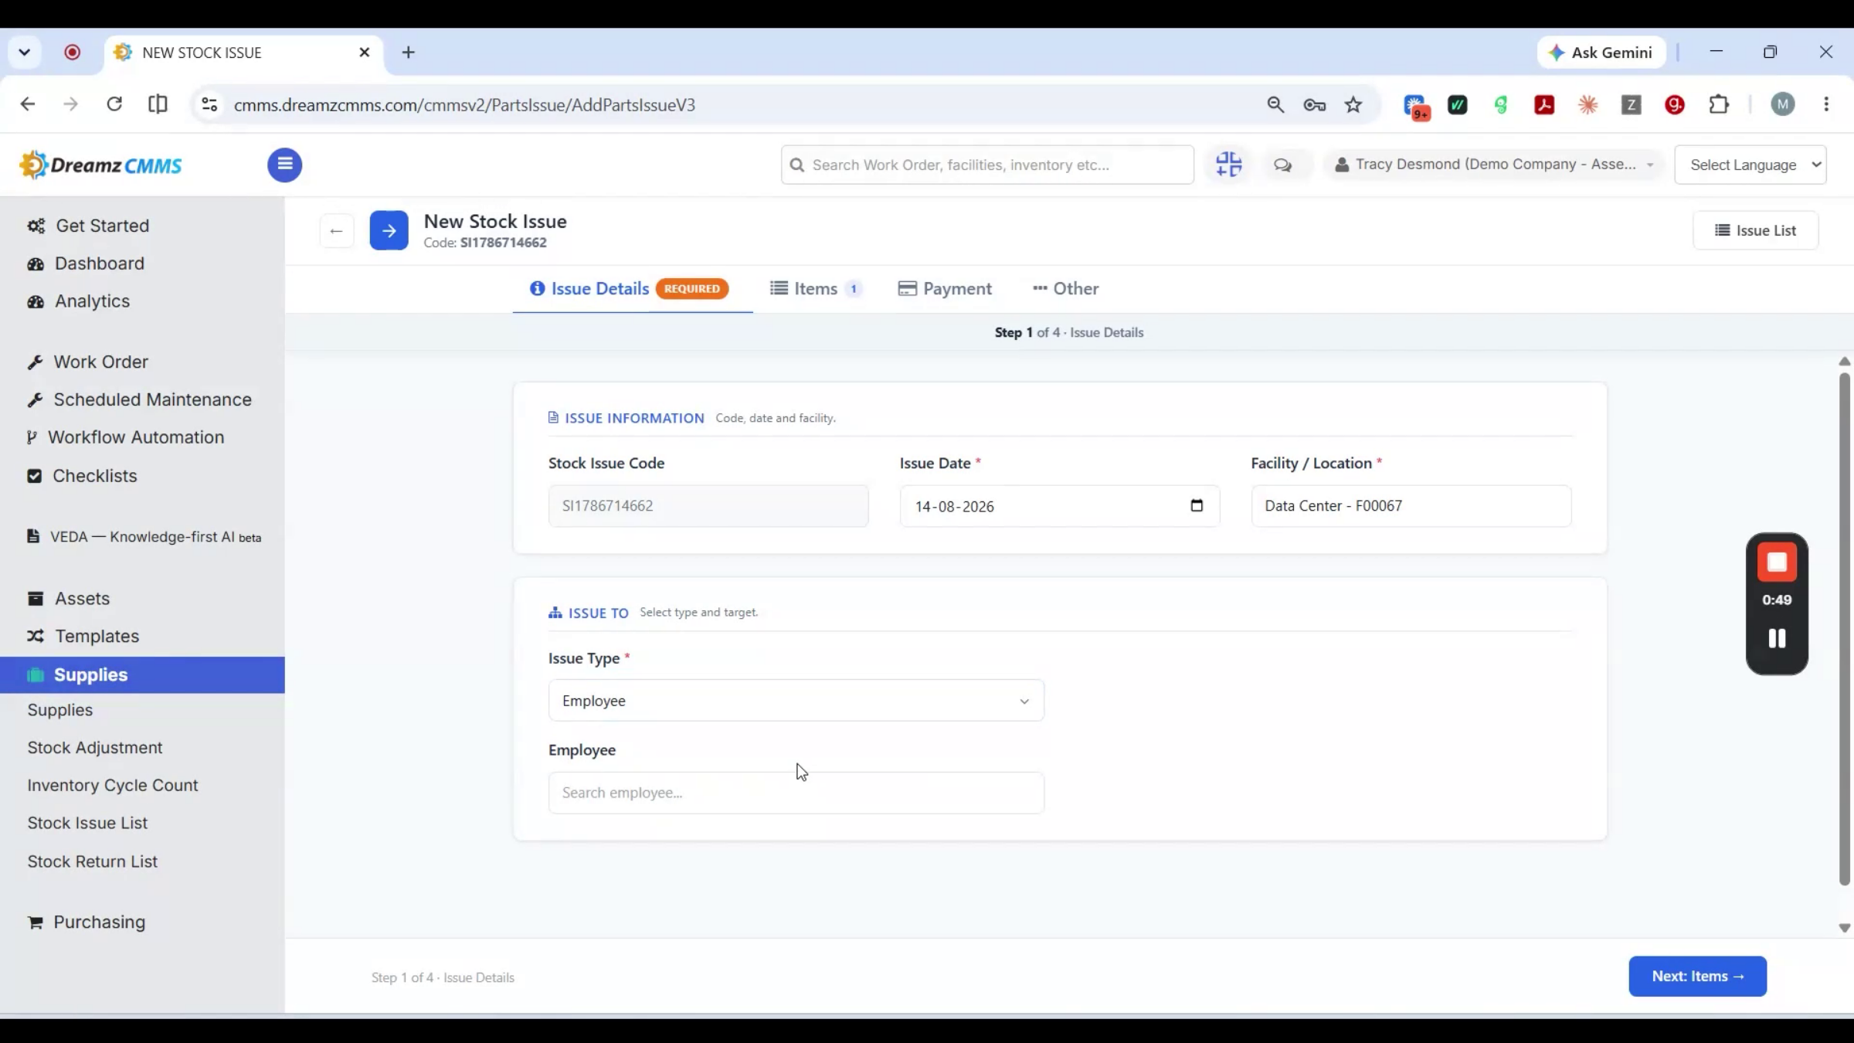Switch to the Other tab
Viewport: 1854px width, 1043px height.
coord(1065,289)
